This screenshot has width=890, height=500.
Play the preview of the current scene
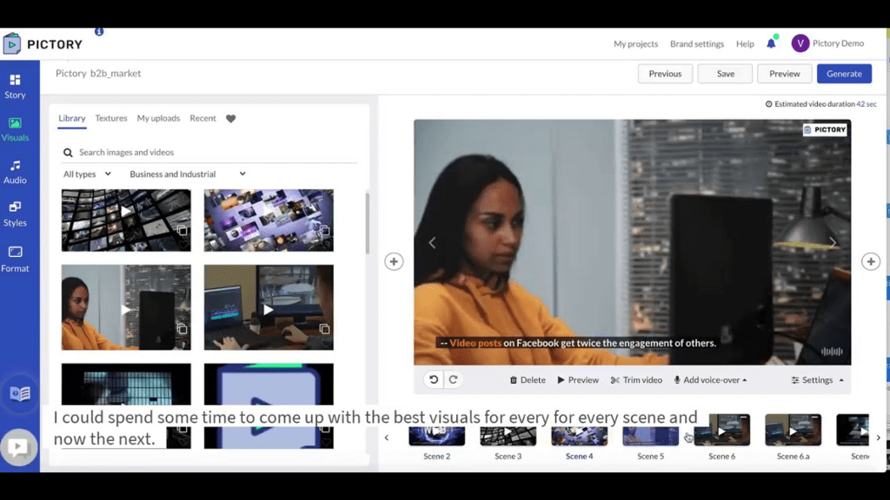click(578, 380)
